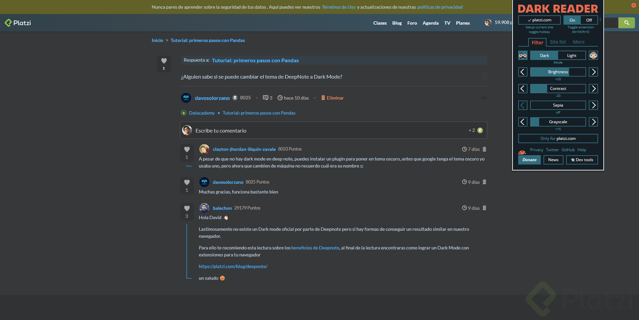Click the Dark Reader ladybug mascot icon

tap(522, 153)
